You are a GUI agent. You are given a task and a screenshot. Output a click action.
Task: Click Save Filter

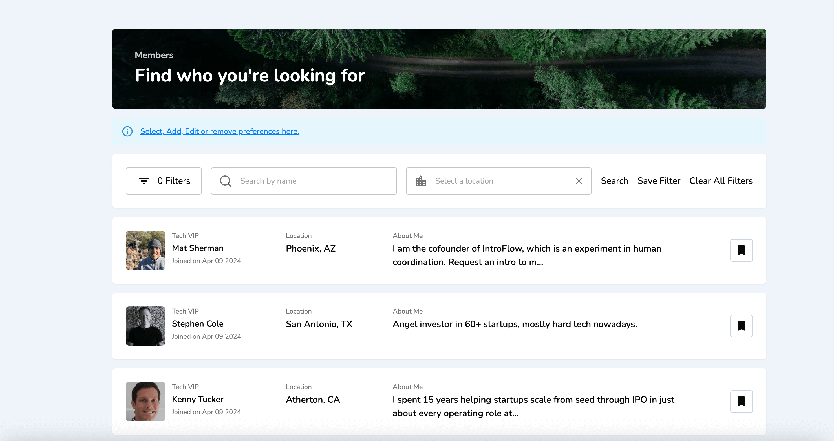coord(659,181)
